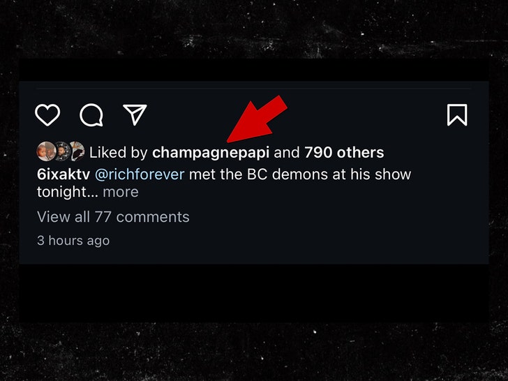Viewport: 508px width, 381px height.
Task: Like the post with the heart icon
Action: click(x=47, y=114)
